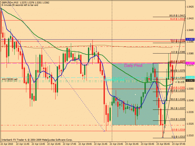Select the red '0.0 @ 1.5319' Fibonacci label
This screenshot has height=146, width=195.
[x=178, y=130]
